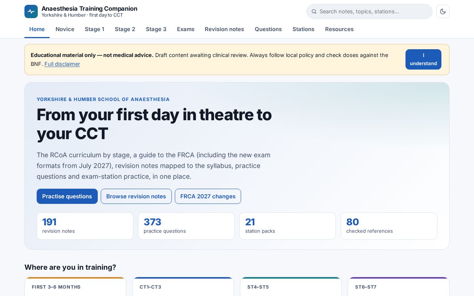Open the Exams tab
Image resolution: width=474 pixels, height=296 pixels.
click(x=186, y=29)
